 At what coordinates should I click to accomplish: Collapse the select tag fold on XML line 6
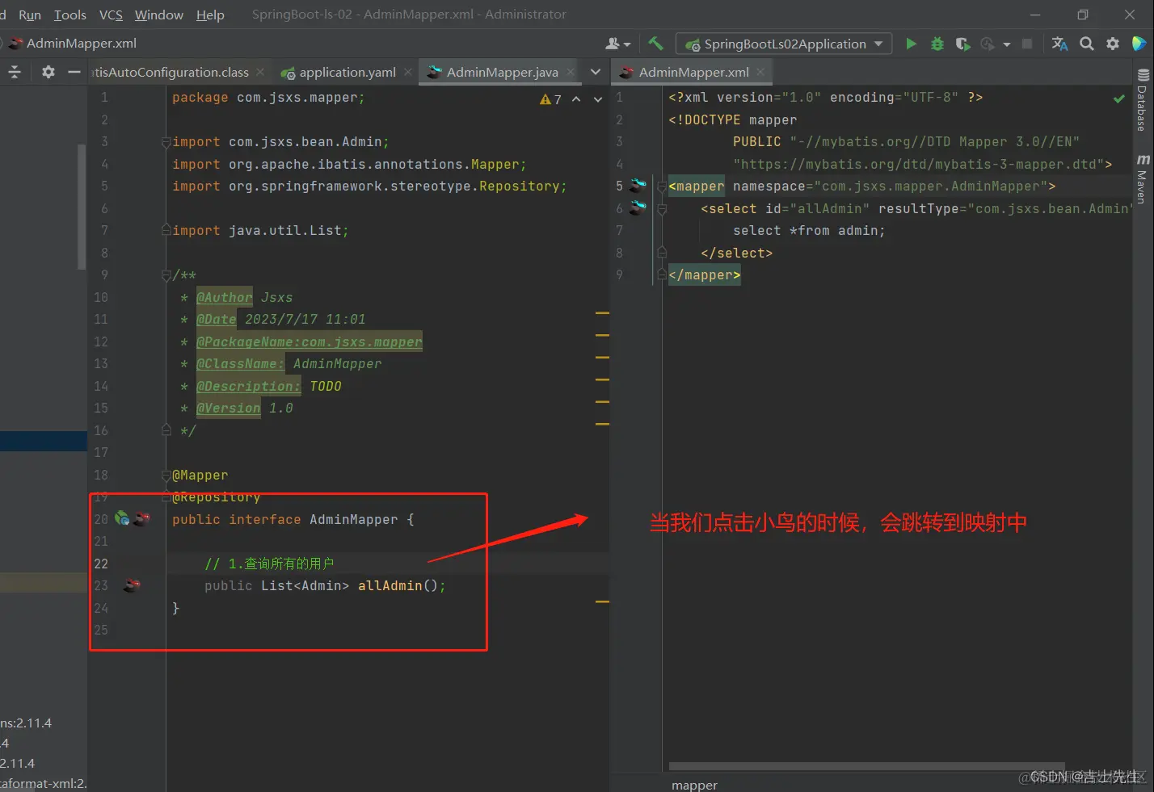click(661, 208)
